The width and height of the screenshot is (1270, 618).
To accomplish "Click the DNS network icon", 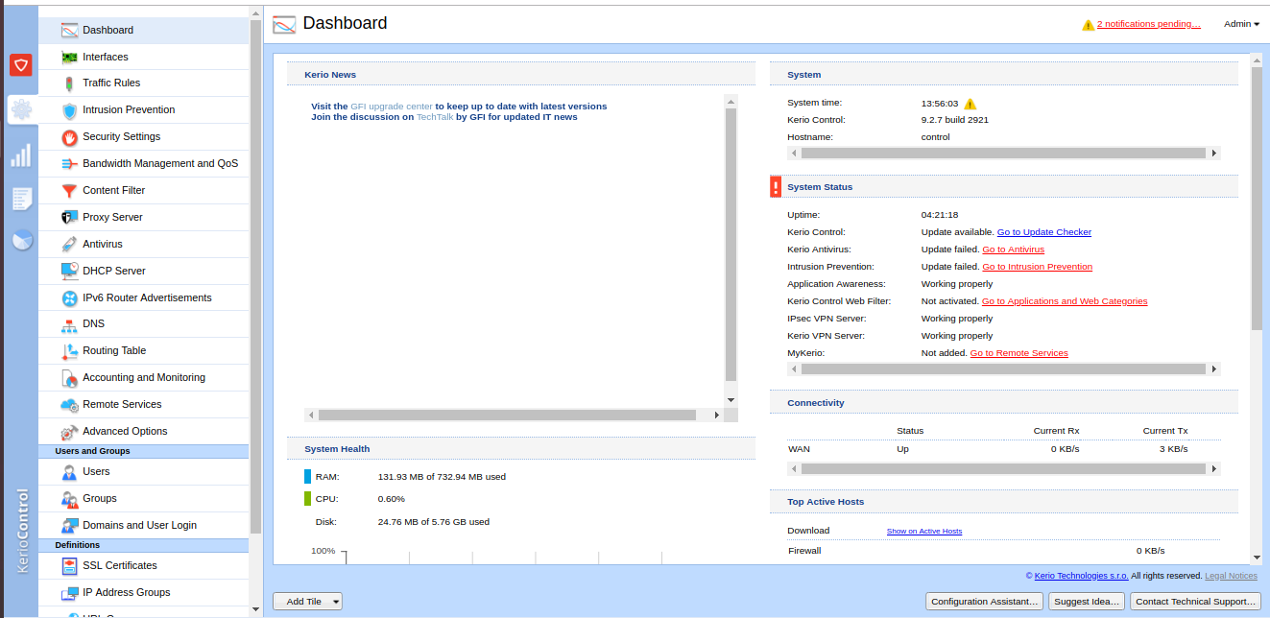I will [68, 324].
